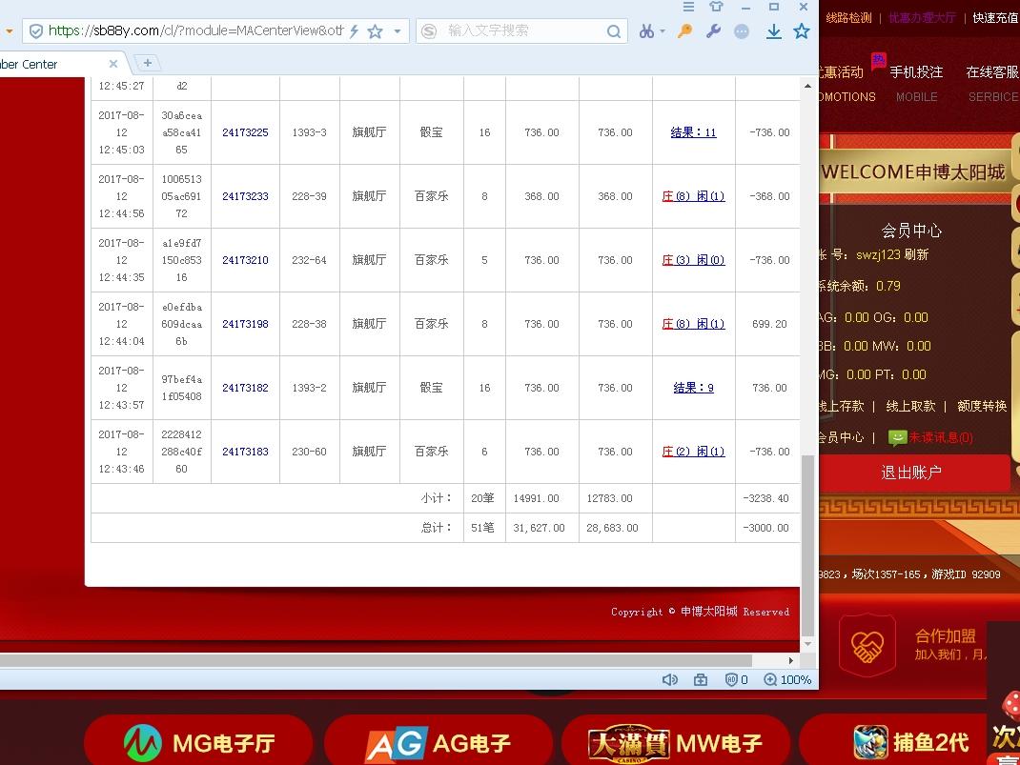Image resolution: width=1020 pixels, height=765 pixels.
Task: Click the 合作加盟 handshake icon
Action: click(x=867, y=645)
